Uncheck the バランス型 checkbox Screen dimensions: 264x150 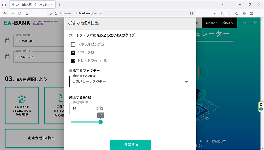coord(73,53)
